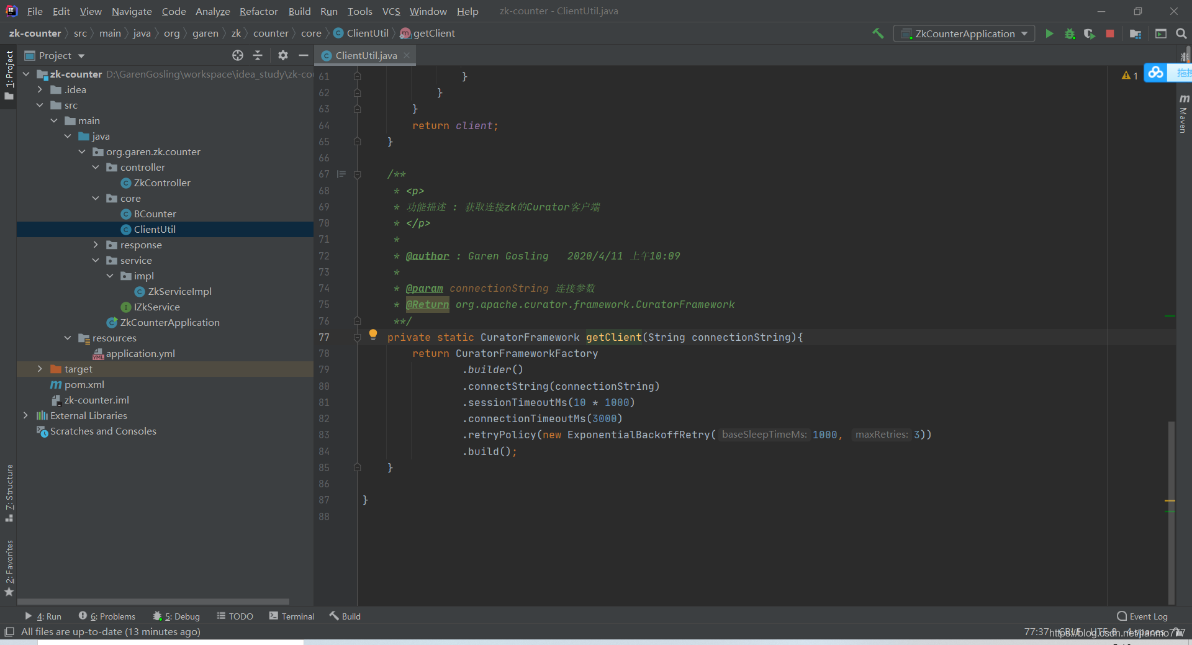This screenshot has width=1192, height=645.
Task: Click the Search Everywhere magnifier icon
Action: pyautogui.click(x=1181, y=34)
